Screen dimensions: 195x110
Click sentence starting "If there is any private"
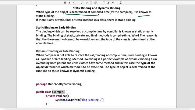[86, 20]
